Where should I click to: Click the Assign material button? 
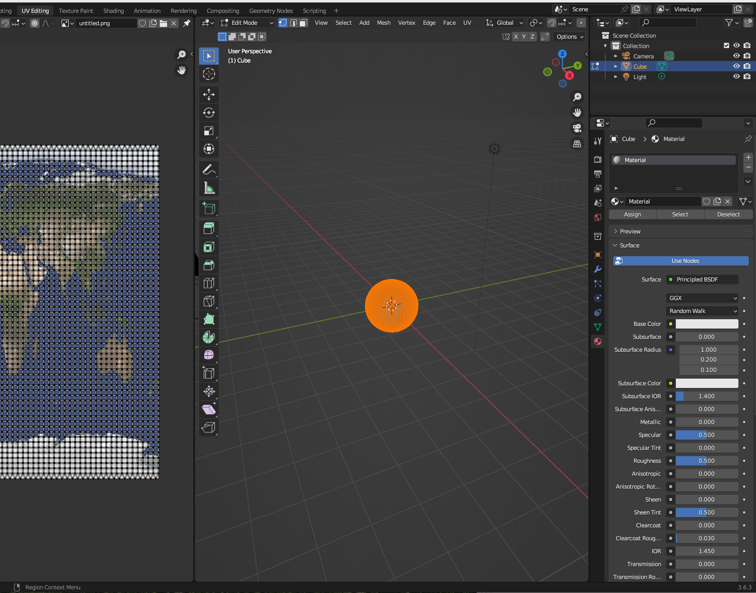point(632,214)
